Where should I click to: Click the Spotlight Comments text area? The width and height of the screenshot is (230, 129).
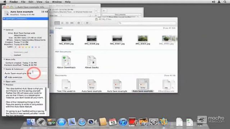click(x=25, y=24)
